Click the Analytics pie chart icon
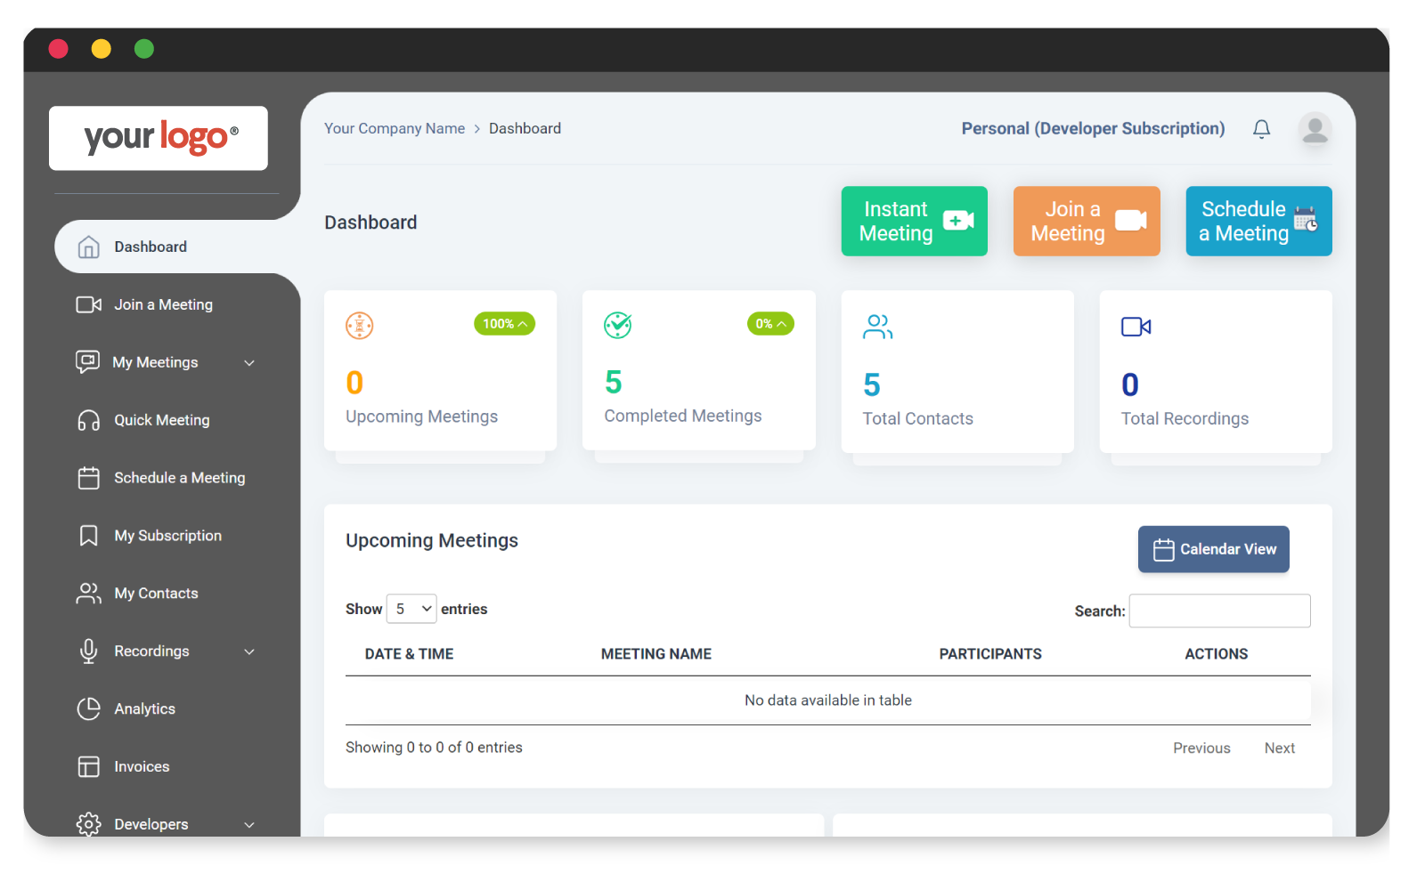The height and width of the screenshot is (890, 1425). [88, 708]
